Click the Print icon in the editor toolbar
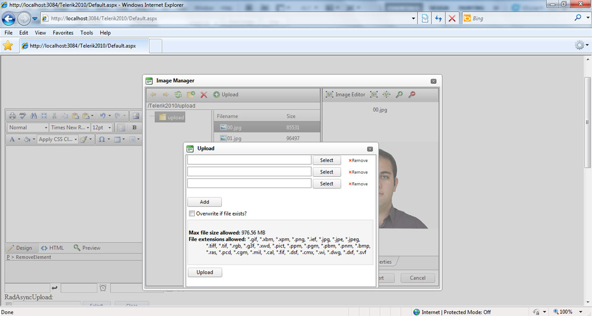 (12, 116)
